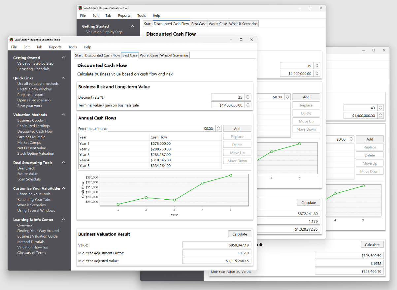
Task: Collapse the Deal Structuring Tools section
Action: point(63,163)
